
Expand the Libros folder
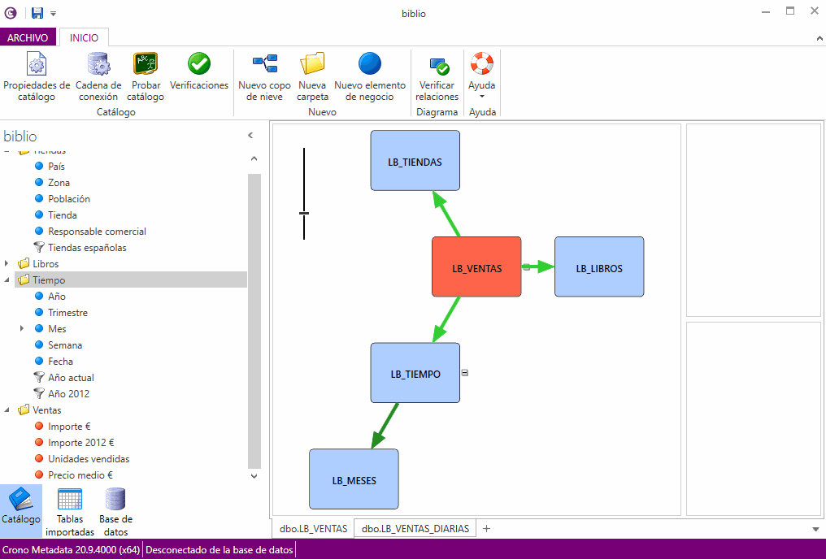tap(8, 264)
